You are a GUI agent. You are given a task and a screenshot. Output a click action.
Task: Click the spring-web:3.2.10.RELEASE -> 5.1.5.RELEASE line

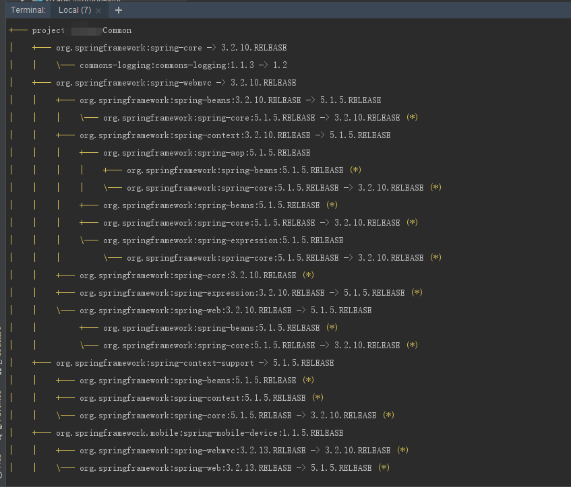tap(225, 311)
